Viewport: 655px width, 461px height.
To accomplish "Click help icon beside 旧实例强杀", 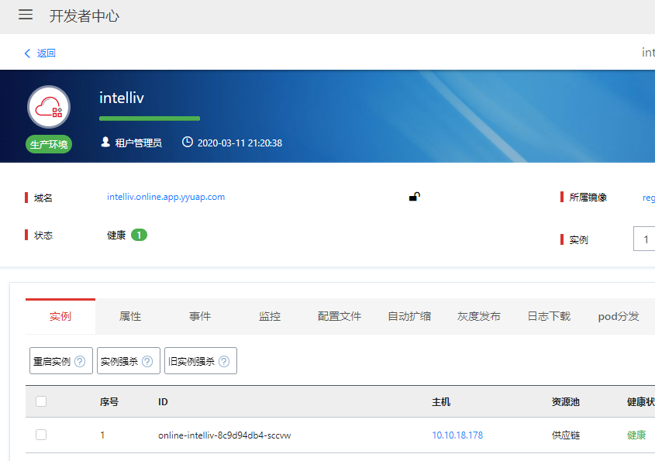I will tap(224, 361).
